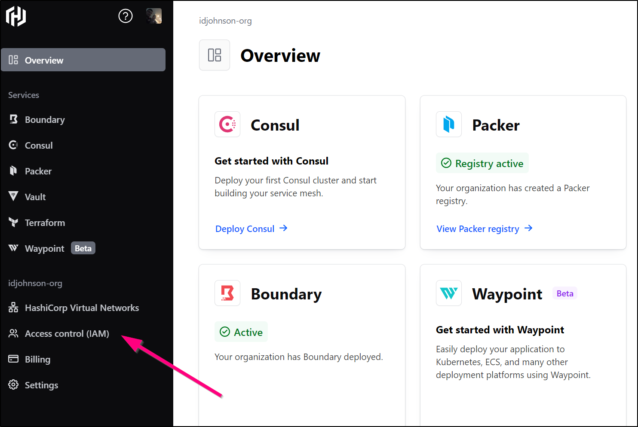Click 'Get started with Consul' heading
The image size is (638, 427).
(272, 161)
